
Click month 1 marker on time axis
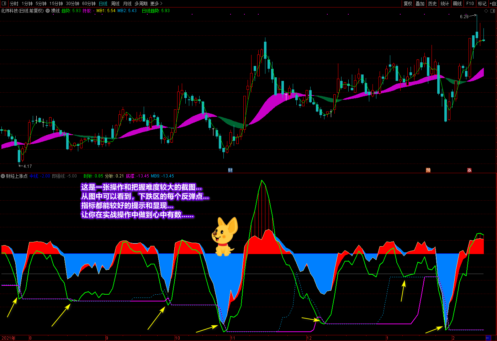pyautogui.click(x=387, y=338)
